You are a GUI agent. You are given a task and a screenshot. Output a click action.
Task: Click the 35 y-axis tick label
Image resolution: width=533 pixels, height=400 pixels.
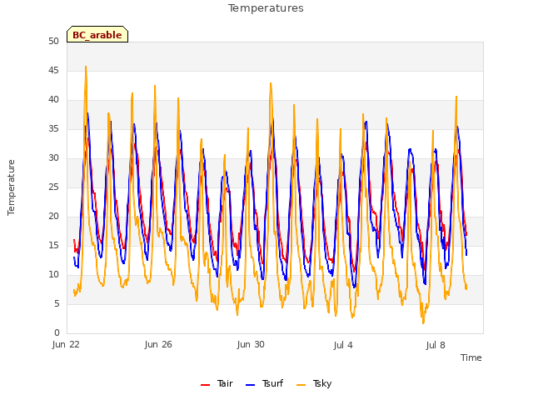click(53, 129)
